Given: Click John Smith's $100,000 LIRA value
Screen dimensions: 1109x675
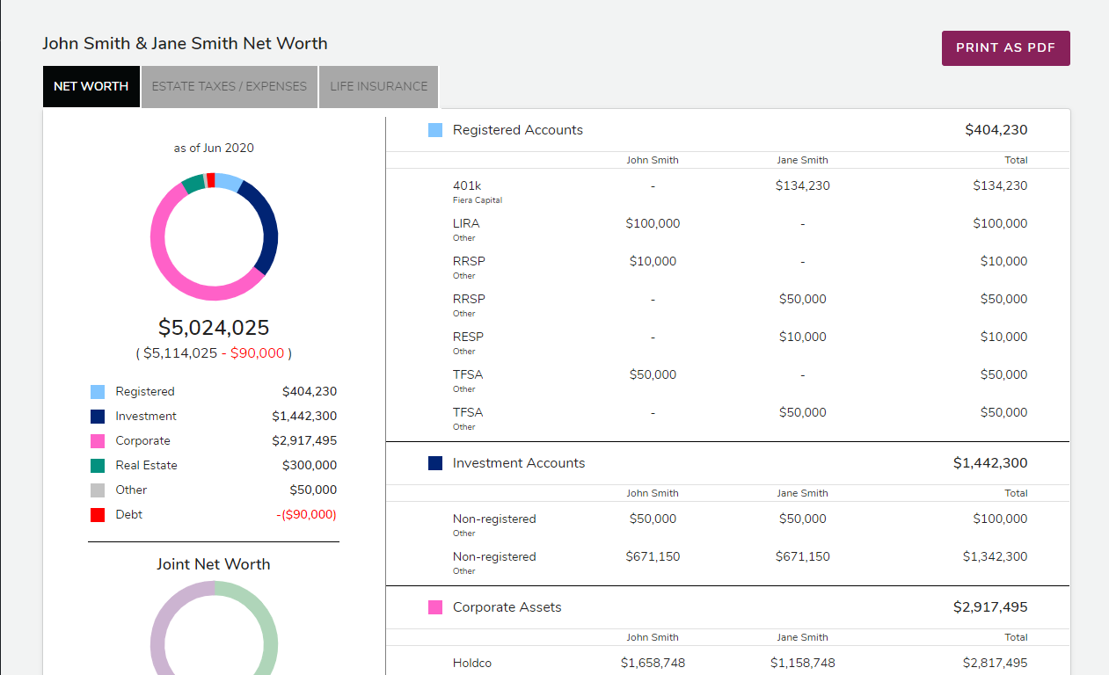Looking at the screenshot, I should click(x=653, y=223).
